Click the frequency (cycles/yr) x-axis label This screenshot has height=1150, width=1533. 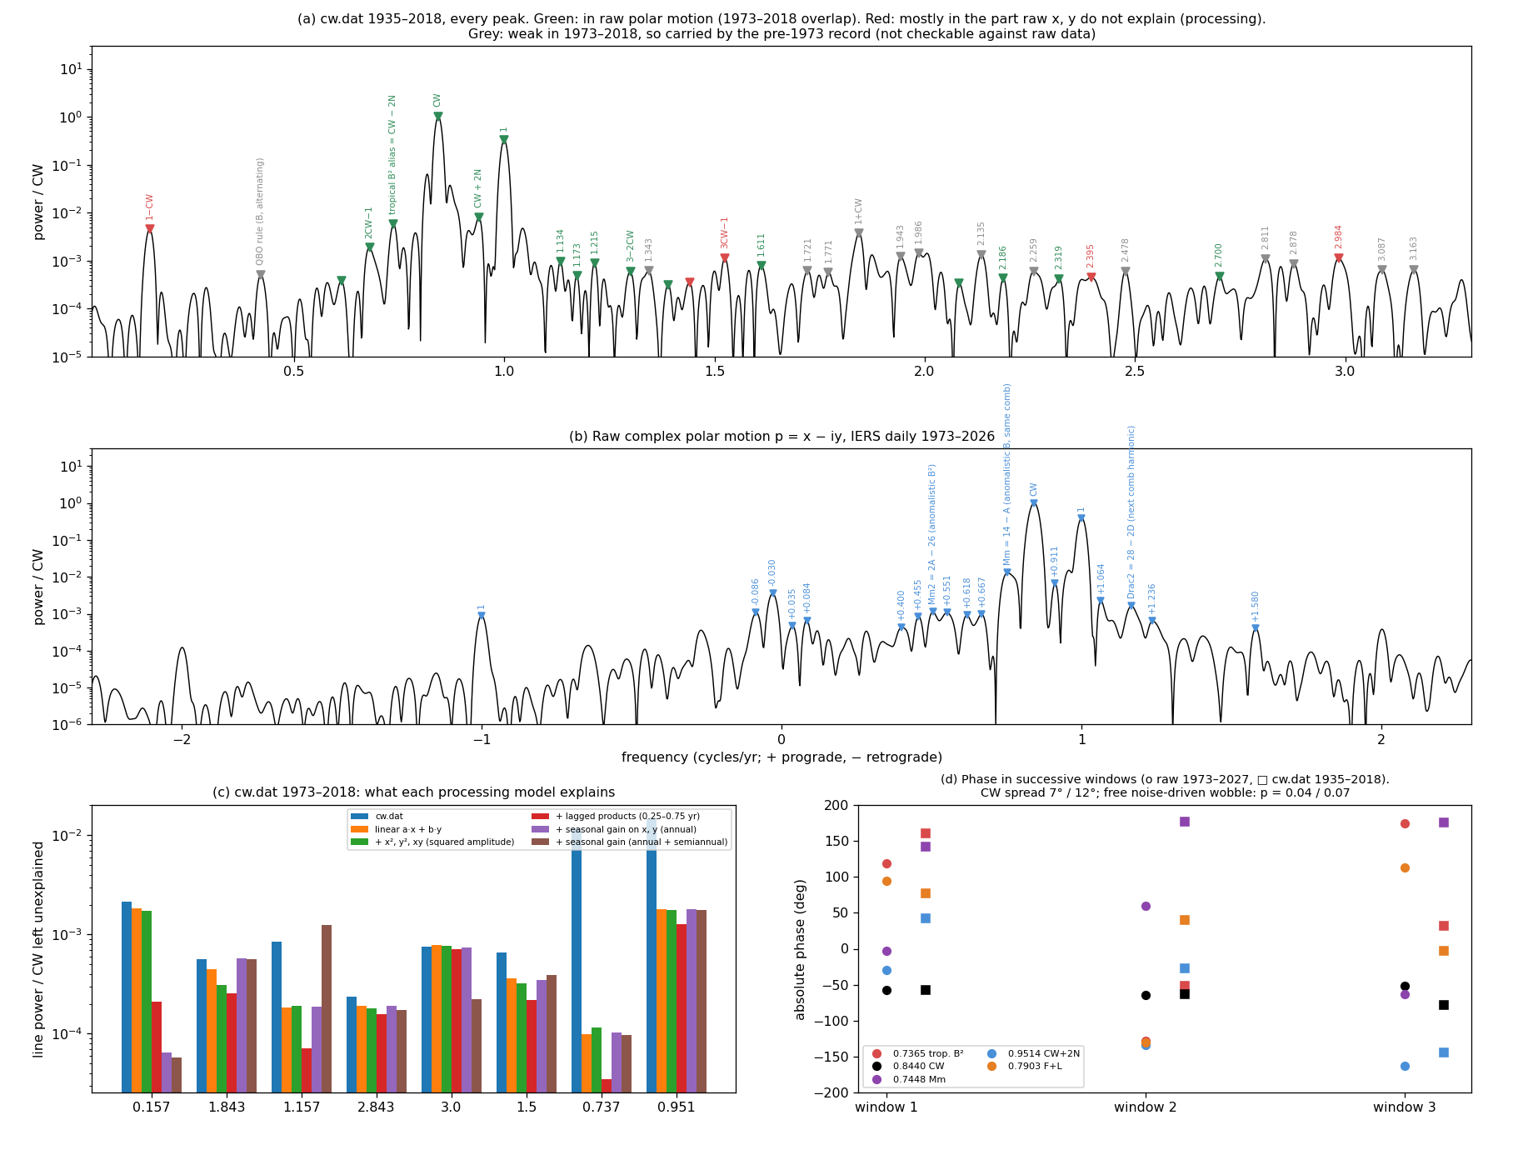click(x=781, y=757)
